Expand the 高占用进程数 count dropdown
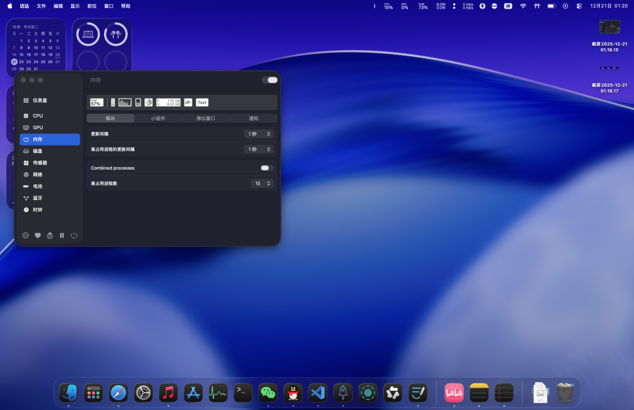The width and height of the screenshot is (634, 410). (x=262, y=183)
